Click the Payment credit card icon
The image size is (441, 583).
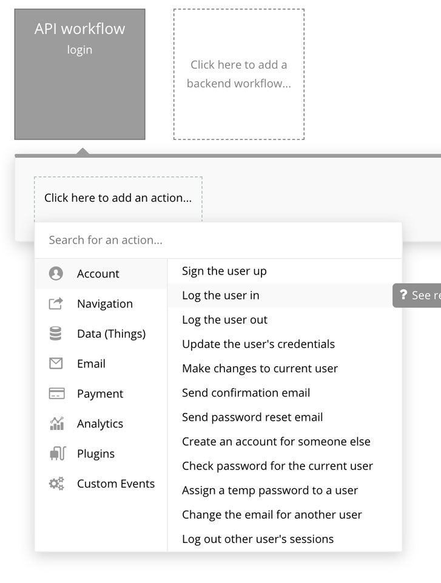pos(56,394)
